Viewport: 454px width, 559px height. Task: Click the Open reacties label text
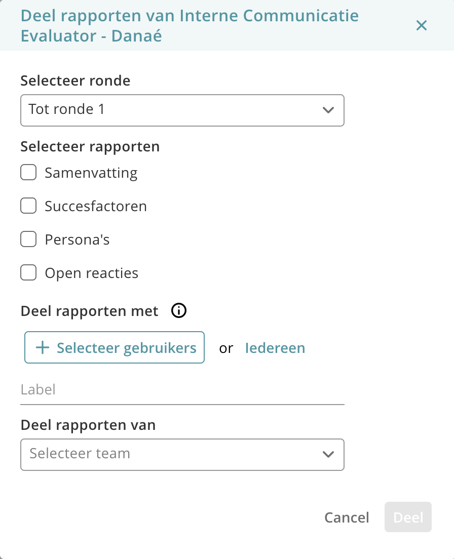click(91, 273)
